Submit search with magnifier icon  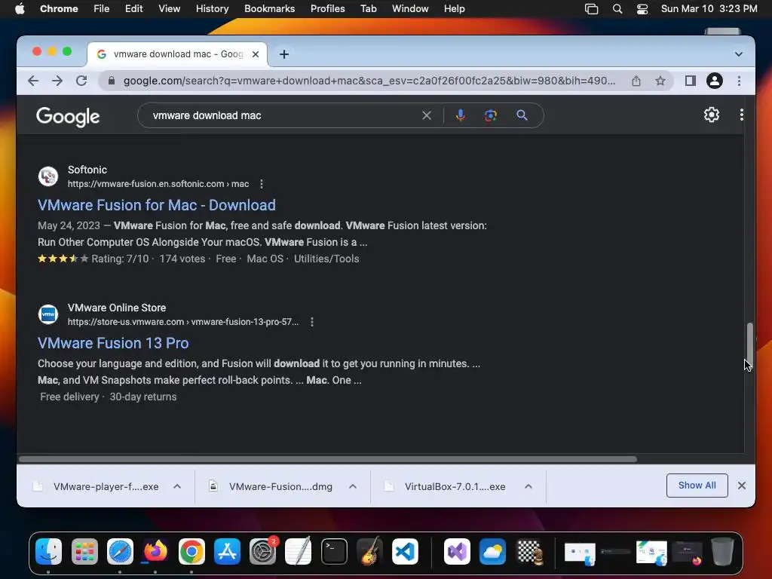(x=522, y=115)
